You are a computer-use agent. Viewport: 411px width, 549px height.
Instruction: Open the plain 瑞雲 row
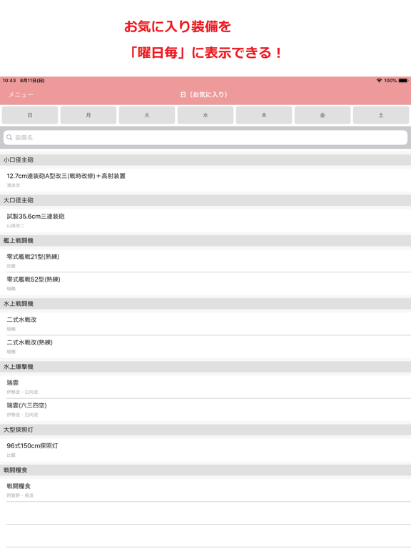pos(205,387)
